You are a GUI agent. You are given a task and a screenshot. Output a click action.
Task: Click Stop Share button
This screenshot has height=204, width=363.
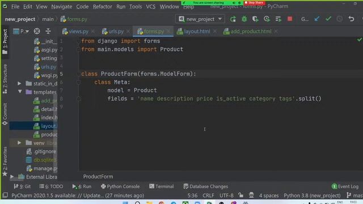coord(254,3)
